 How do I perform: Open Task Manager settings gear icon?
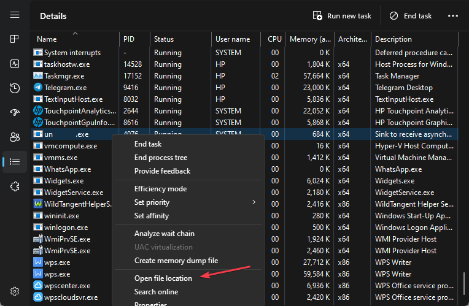pyautogui.click(x=15, y=291)
